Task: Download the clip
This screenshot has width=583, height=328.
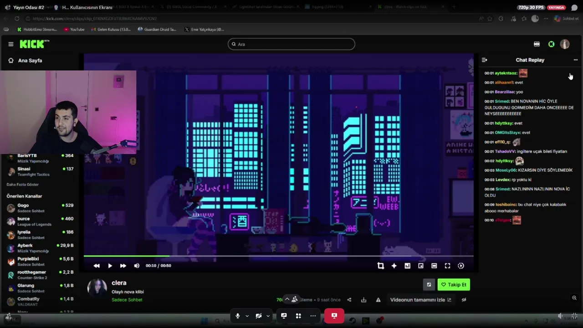Action: tap(363, 300)
